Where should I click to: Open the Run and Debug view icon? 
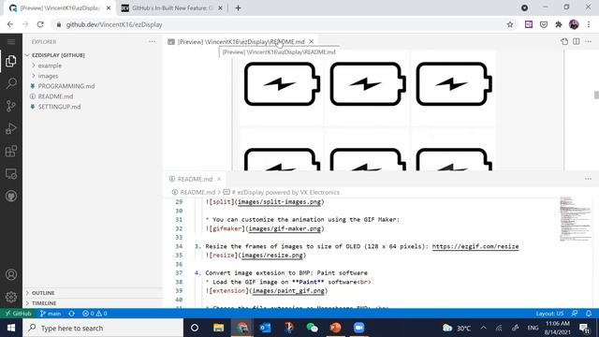point(11,128)
